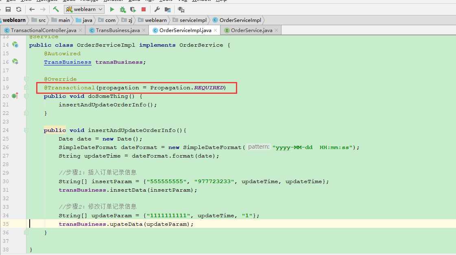Click the doSomeThing method name
Screen dimensions: 456x255
pyautogui.click(x=108, y=96)
